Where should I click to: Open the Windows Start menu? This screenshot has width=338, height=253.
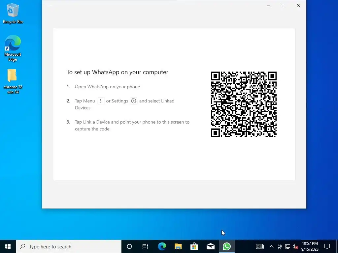click(x=8, y=246)
